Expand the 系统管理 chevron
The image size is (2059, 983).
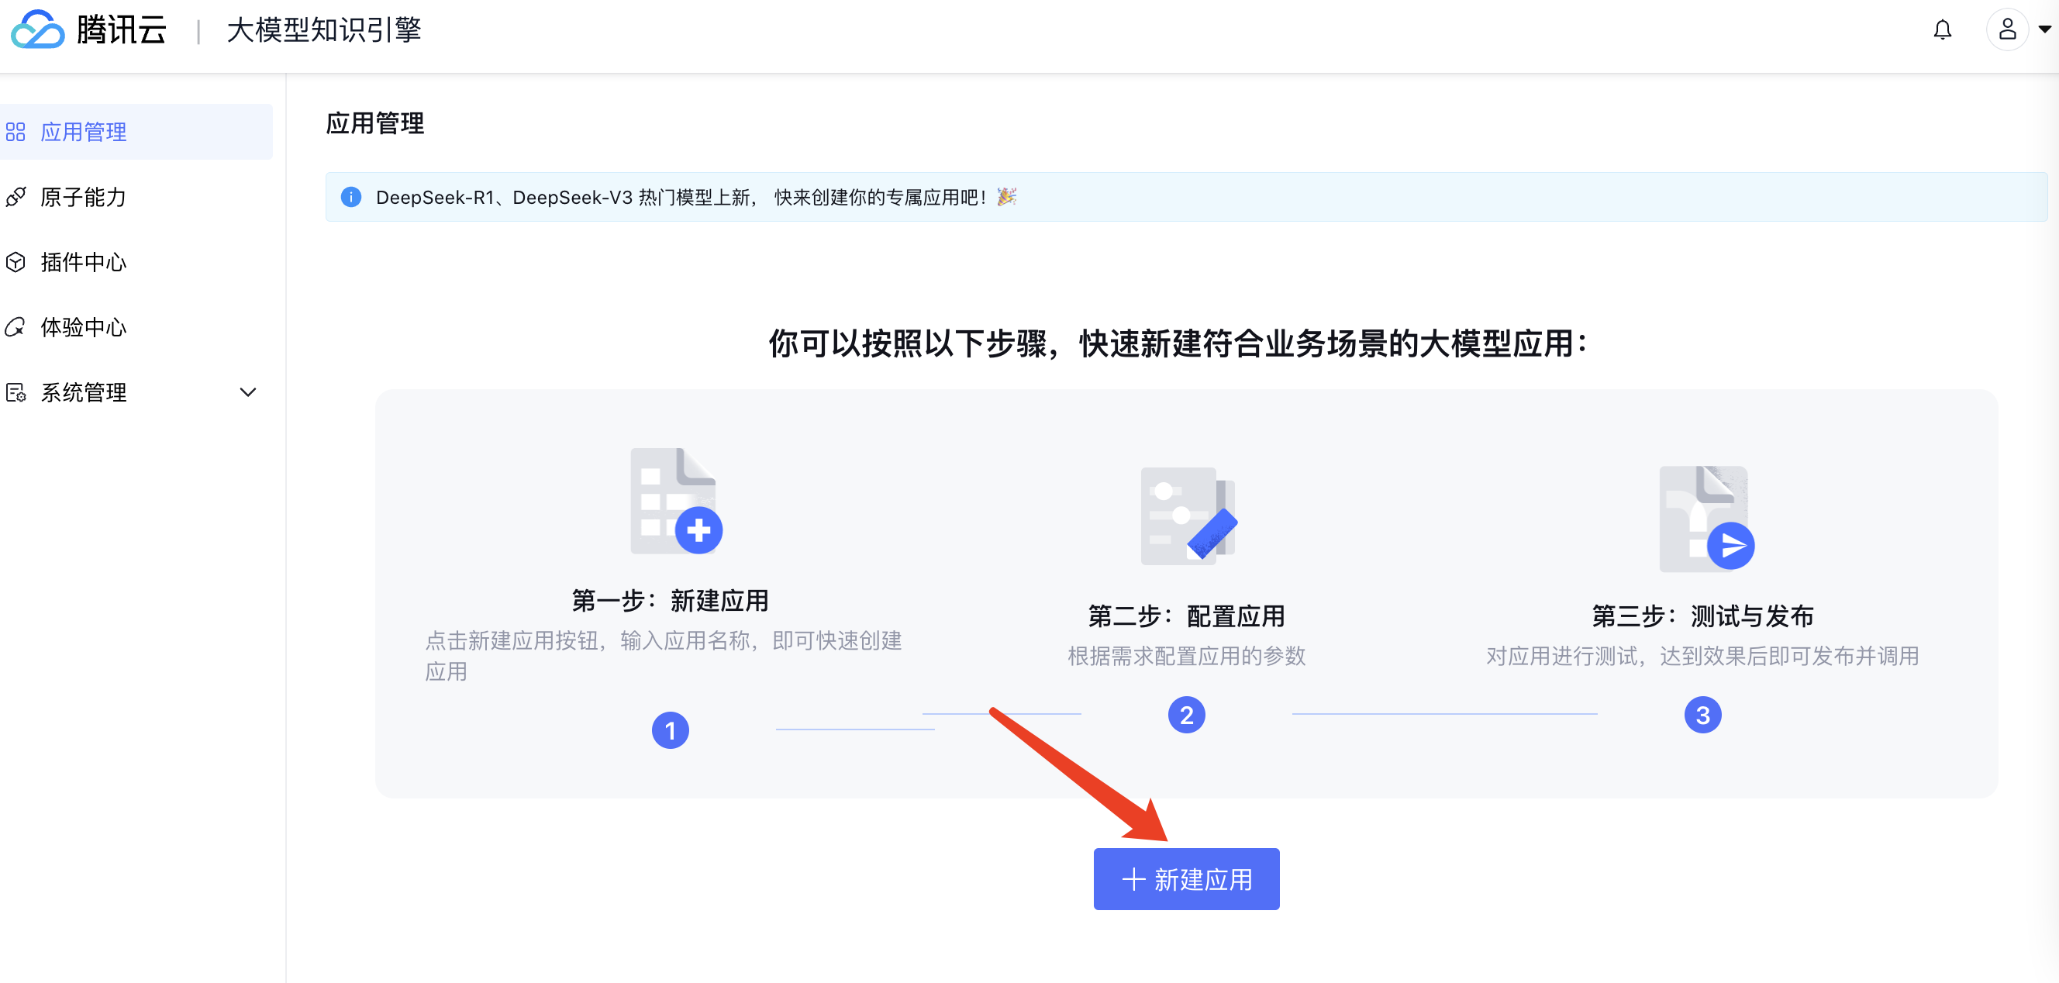(x=248, y=392)
